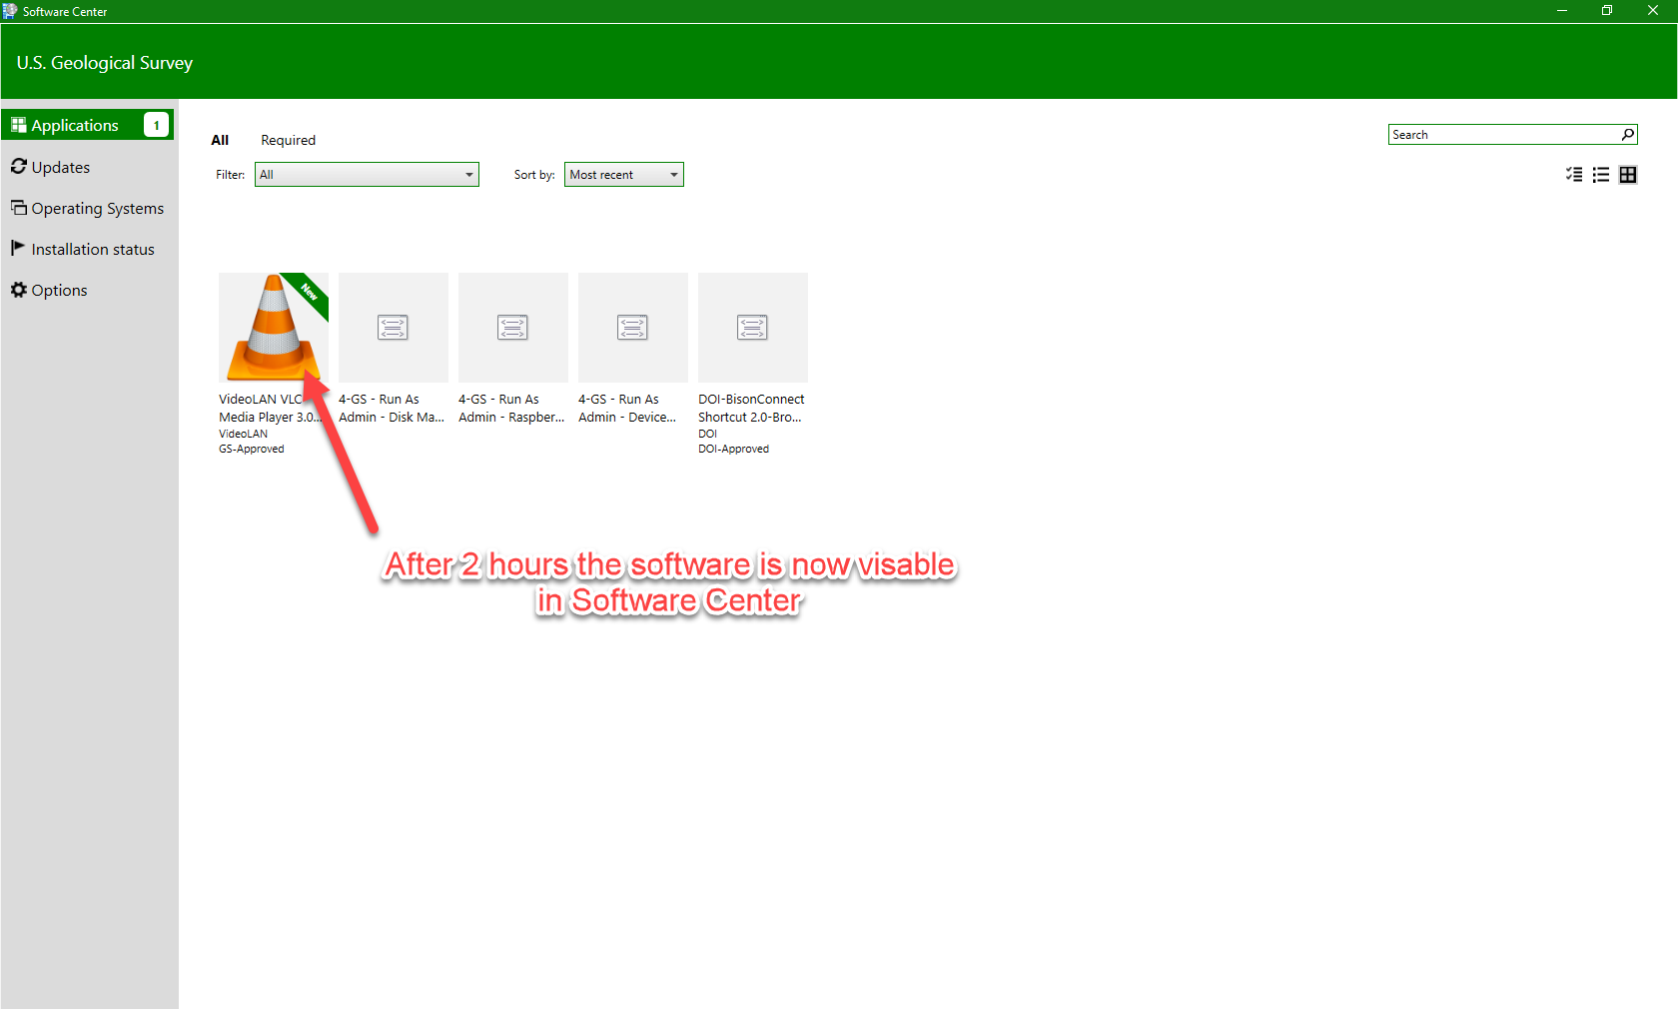Click the Operating Systems window icon
This screenshot has height=1009, width=1678.
pyautogui.click(x=18, y=207)
